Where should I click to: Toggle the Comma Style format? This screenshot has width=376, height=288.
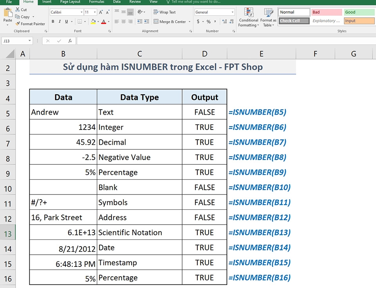(215, 22)
